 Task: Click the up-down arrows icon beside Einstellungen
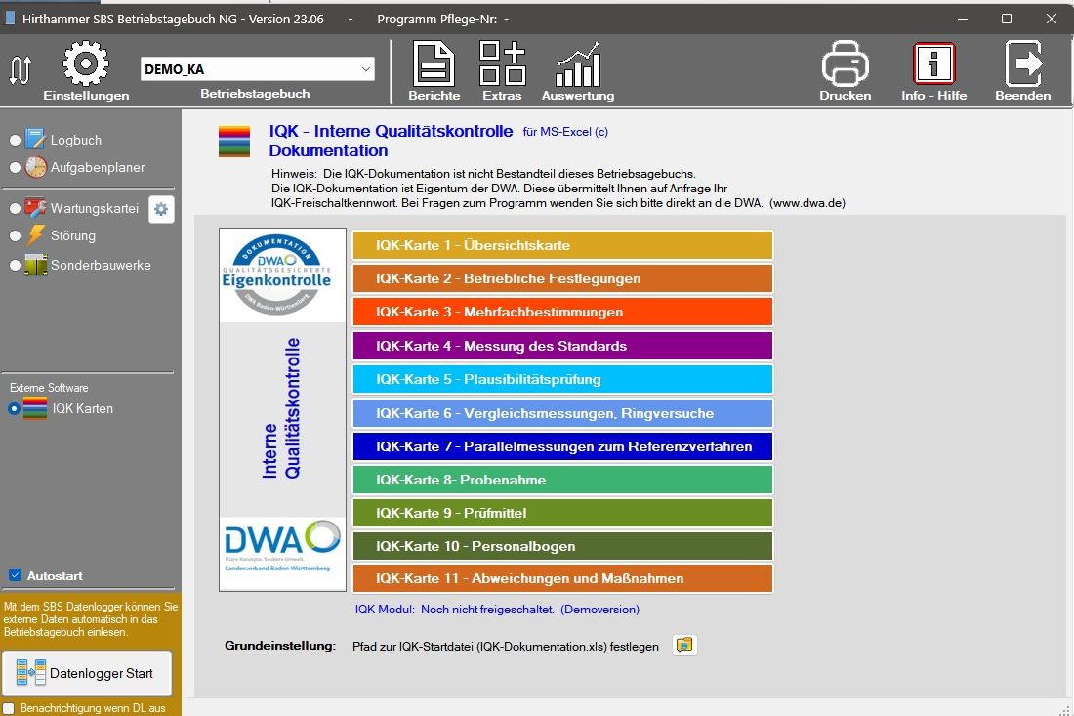(x=21, y=69)
